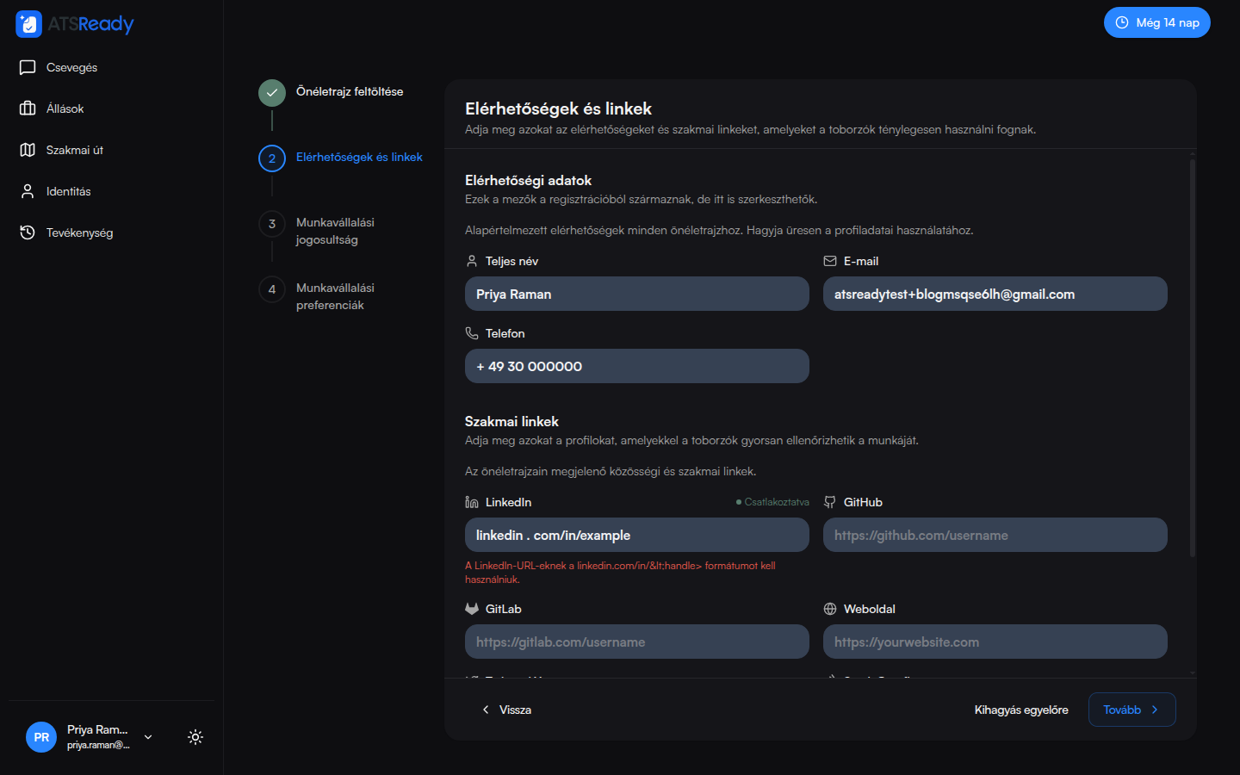Click the PR user avatar
The height and width of the screenshot is (775, 1240).
coord(41,737)
